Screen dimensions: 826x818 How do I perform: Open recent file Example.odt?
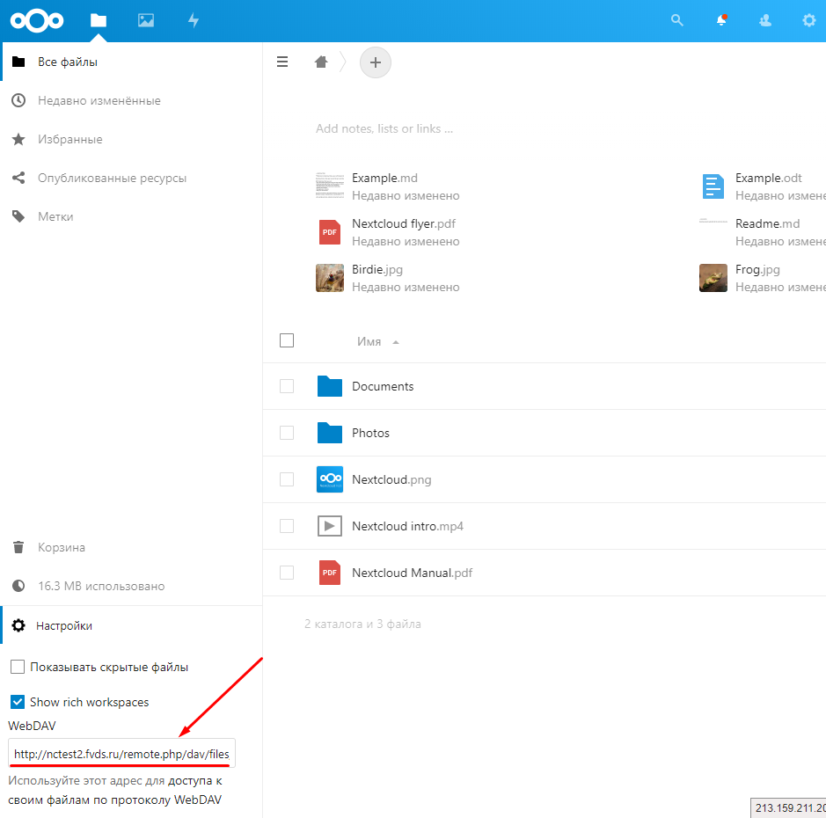(x=763, y=186)
